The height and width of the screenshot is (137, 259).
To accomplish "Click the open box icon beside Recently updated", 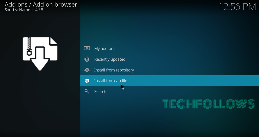I will [x=87, y=59].
